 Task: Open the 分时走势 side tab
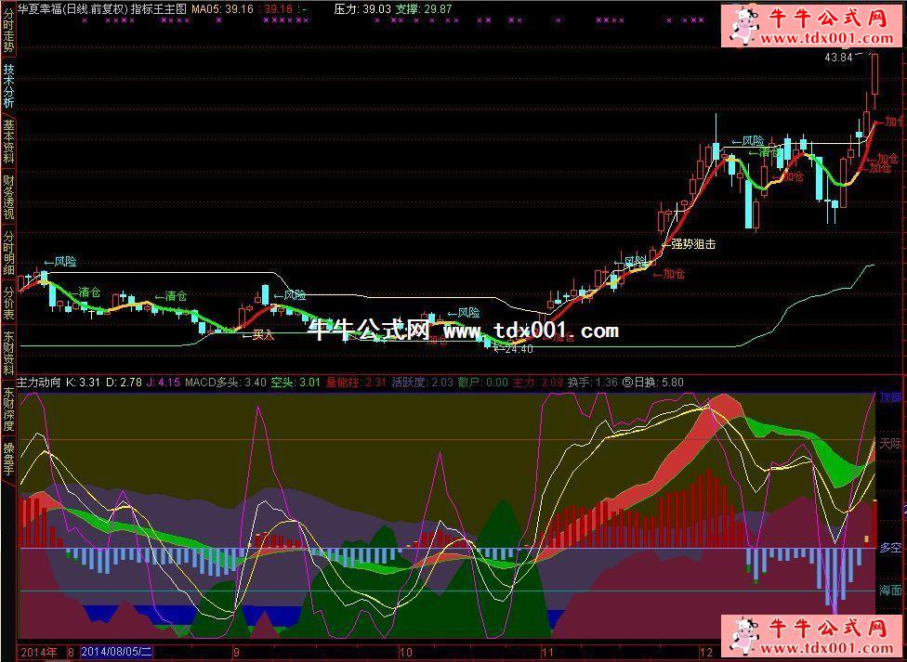8,28
